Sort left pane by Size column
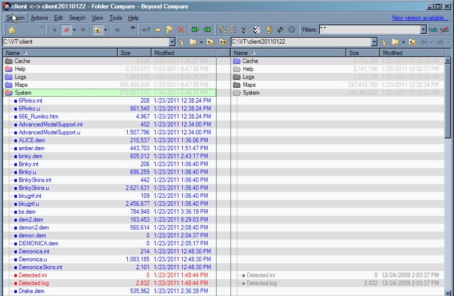 click(134, 53)
